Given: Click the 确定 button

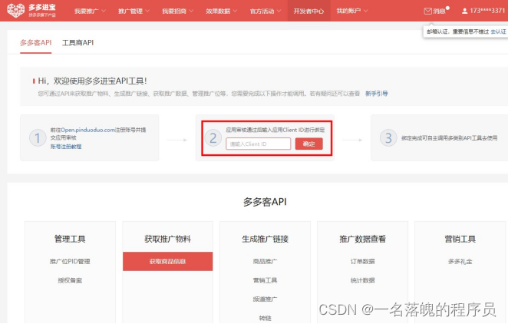Looking at the screenshot, I should [x=308, y=144].
